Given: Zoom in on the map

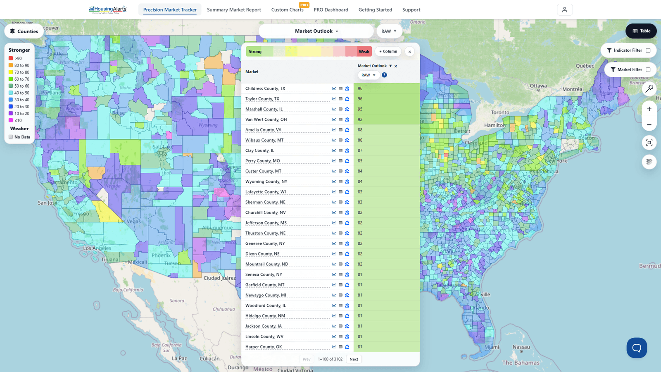Looking at the screenshot, I should point(649,109).
